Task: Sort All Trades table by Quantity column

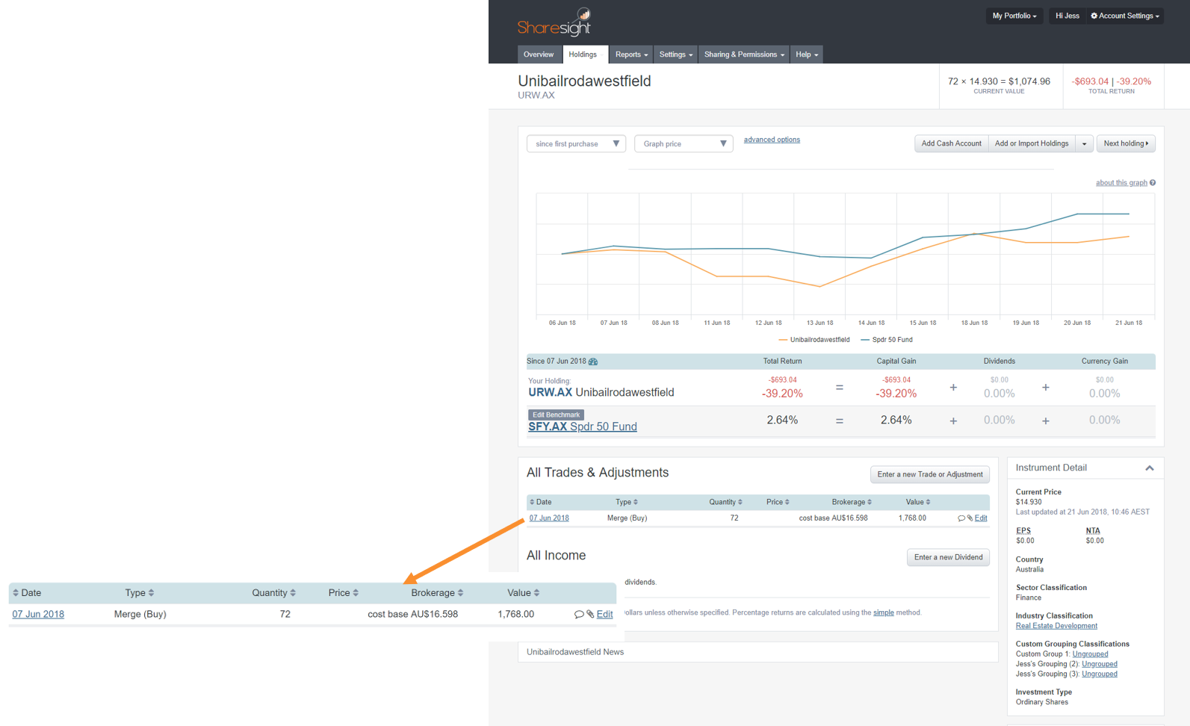Action: 725,502
